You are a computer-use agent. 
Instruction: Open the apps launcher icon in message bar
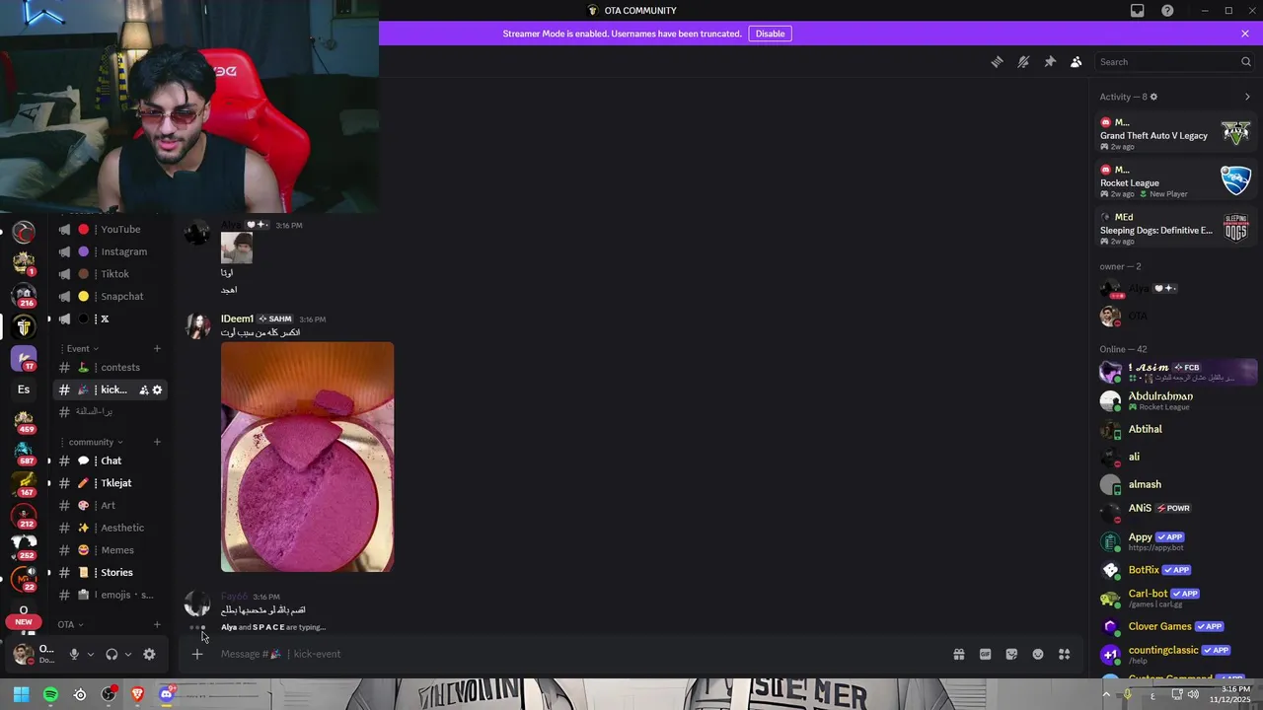tap(1064, 654)
